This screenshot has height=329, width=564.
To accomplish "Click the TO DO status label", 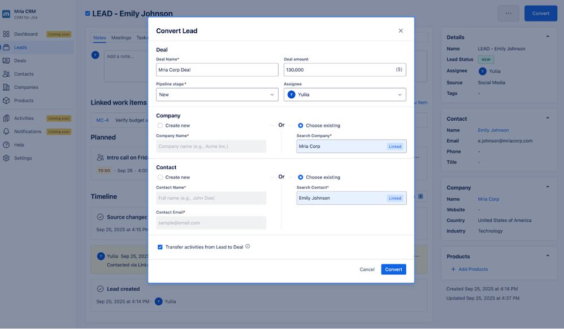I will point(104,170).
